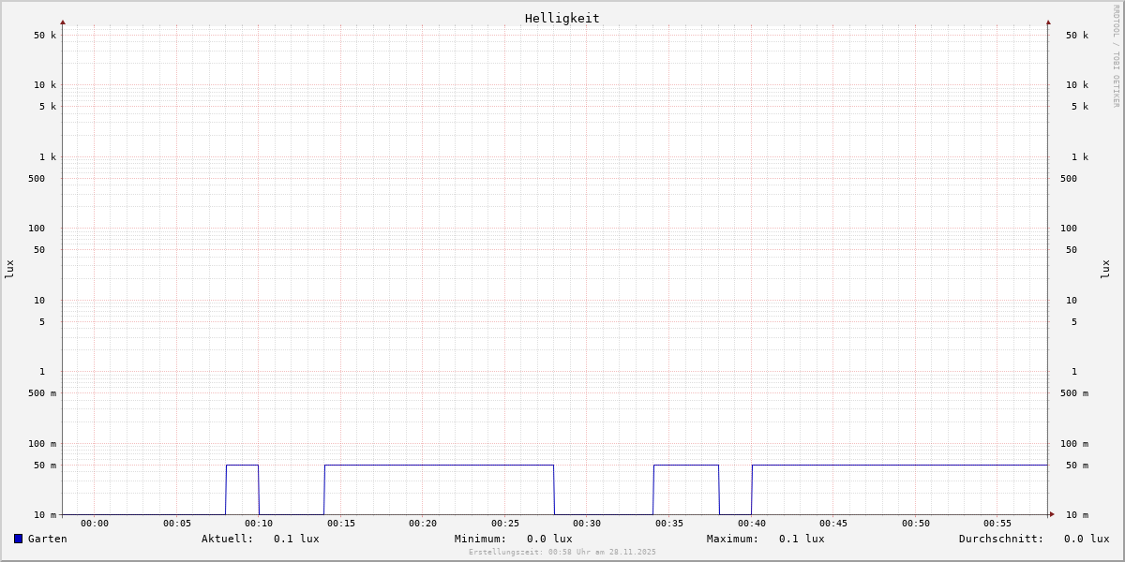Click the 00:55 time axis label

(x=997, y=524)
